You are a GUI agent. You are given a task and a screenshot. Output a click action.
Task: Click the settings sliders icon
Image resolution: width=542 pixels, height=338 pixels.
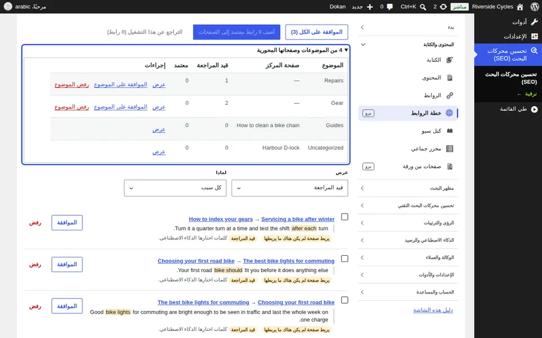click(535, 36)
